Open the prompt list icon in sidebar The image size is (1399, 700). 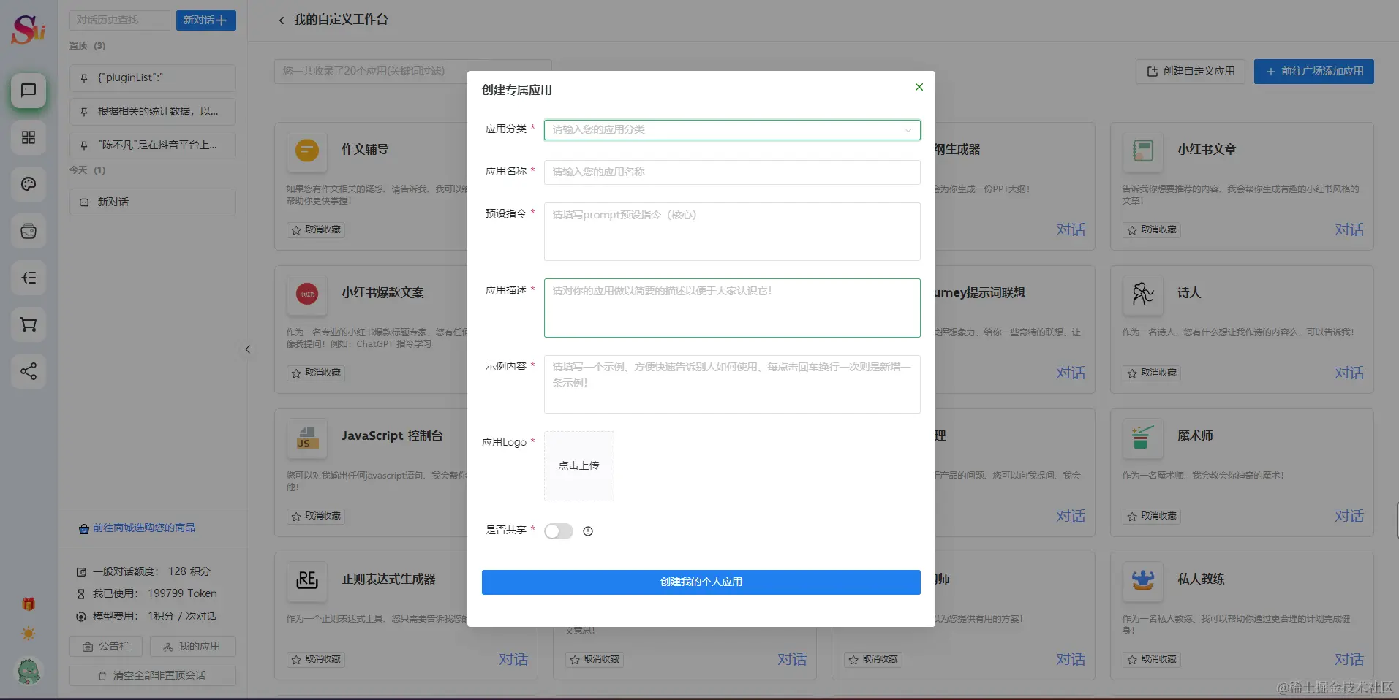click(x=28, y=278)
